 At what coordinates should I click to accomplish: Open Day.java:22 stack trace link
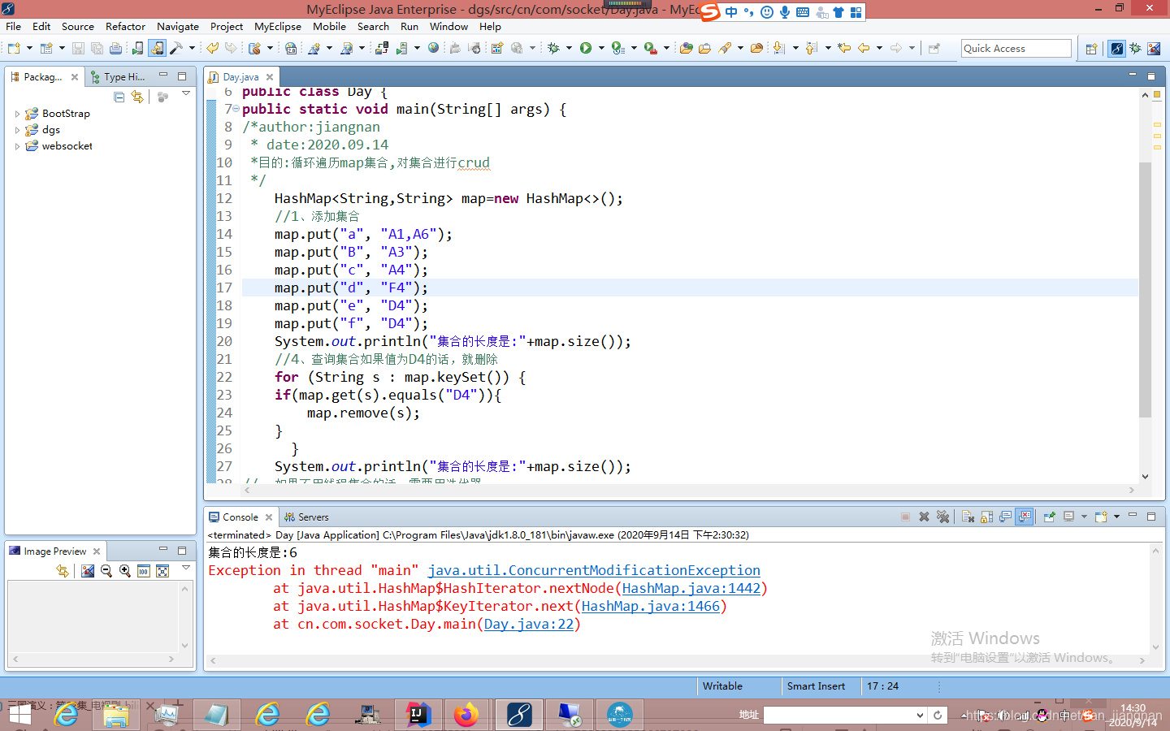529,624
